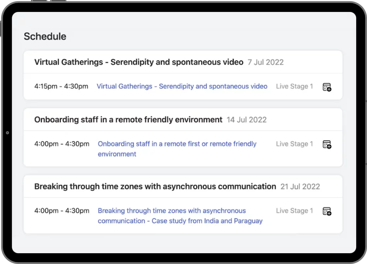Click the 21 Jul 2022 date
This screenshot has height=264, width=367.
point(300,187)
